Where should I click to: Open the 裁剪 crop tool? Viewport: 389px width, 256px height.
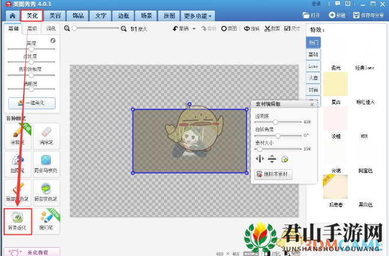(x=272, y=29)
